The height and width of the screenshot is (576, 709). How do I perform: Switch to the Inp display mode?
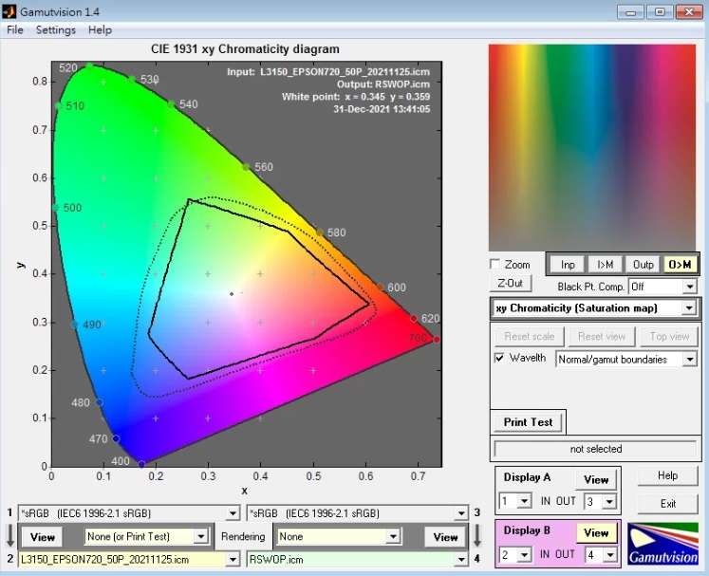tap(568, 265)
